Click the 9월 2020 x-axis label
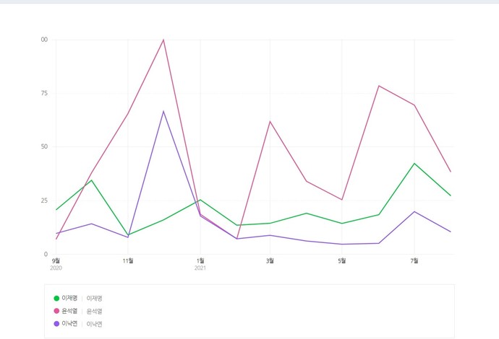499x339 pixels. (x=56, y=260)
